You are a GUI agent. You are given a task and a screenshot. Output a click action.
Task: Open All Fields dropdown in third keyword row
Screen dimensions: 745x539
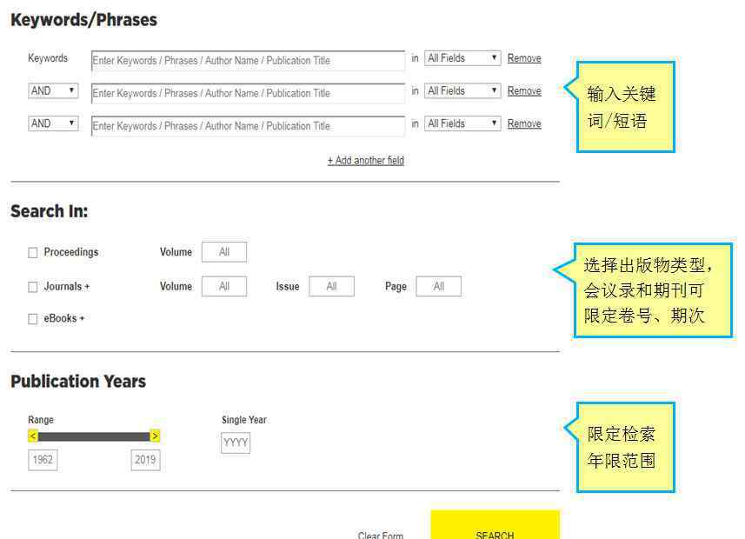462,123
